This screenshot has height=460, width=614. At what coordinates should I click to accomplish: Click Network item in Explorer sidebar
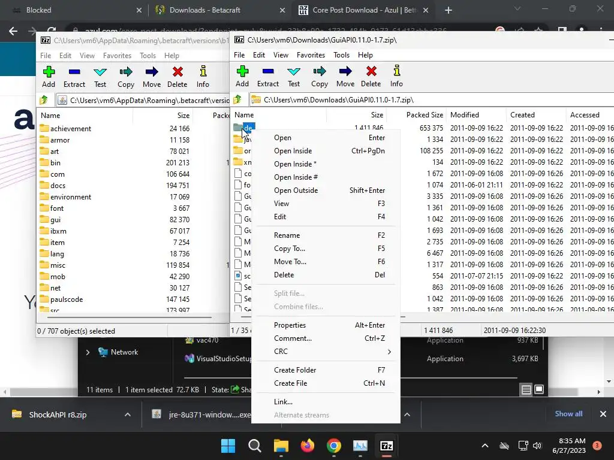(124, 352)
